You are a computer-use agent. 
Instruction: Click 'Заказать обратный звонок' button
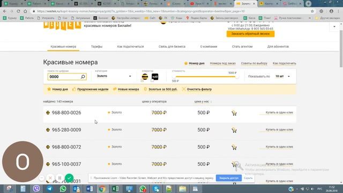tap(250, 34)
